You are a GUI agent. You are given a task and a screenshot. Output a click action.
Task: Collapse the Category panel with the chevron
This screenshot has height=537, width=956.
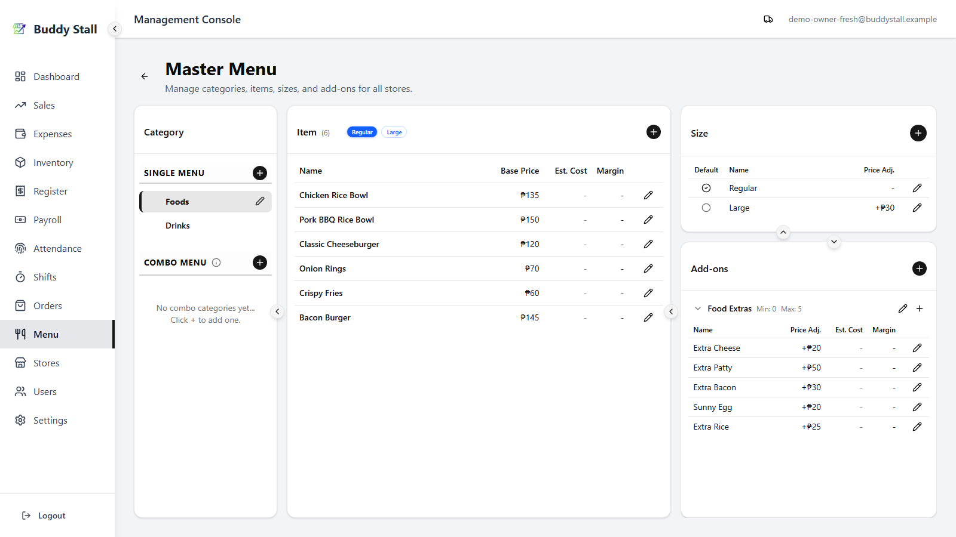pyautogui.click(x=277, y=311)
